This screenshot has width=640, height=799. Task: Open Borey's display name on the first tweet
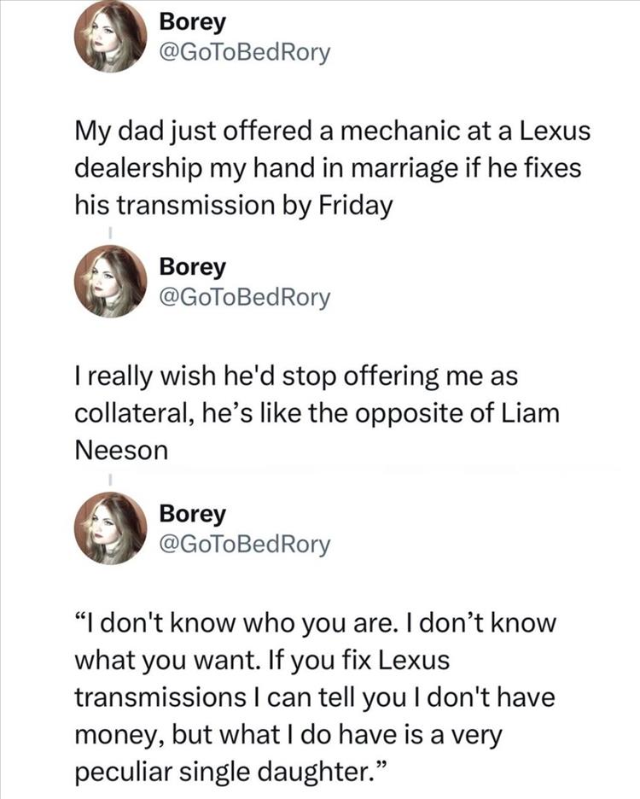pyautogui.click(x=193, y=20)
